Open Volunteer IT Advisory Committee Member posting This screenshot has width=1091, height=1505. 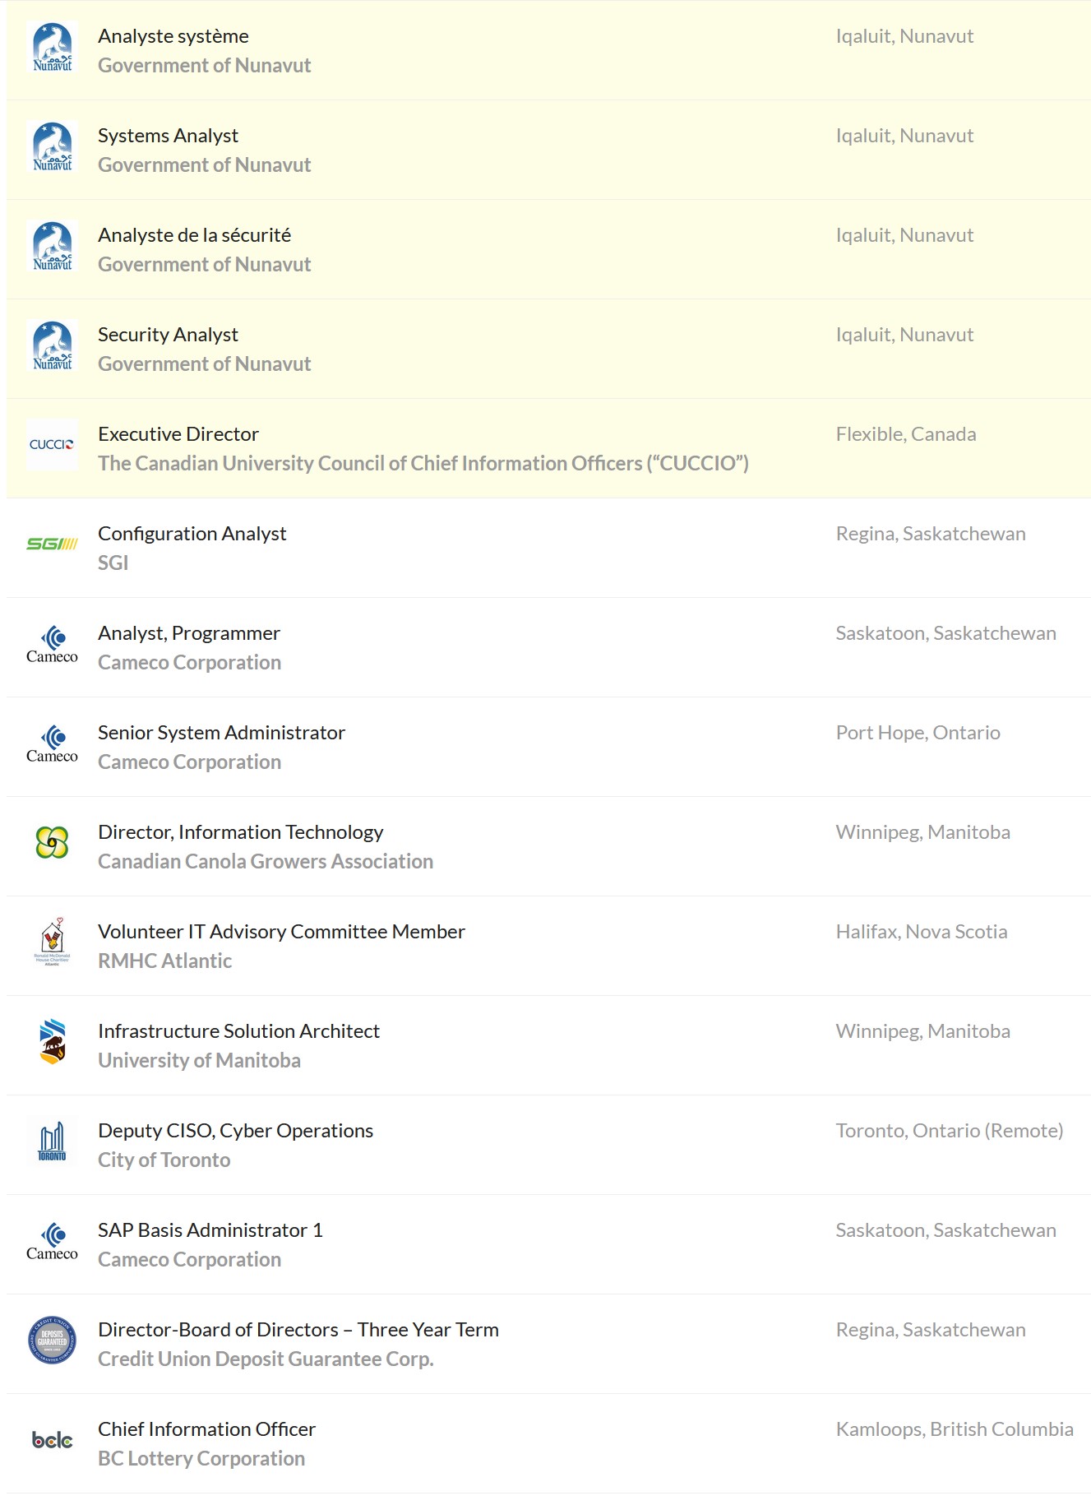click(281, 932)
